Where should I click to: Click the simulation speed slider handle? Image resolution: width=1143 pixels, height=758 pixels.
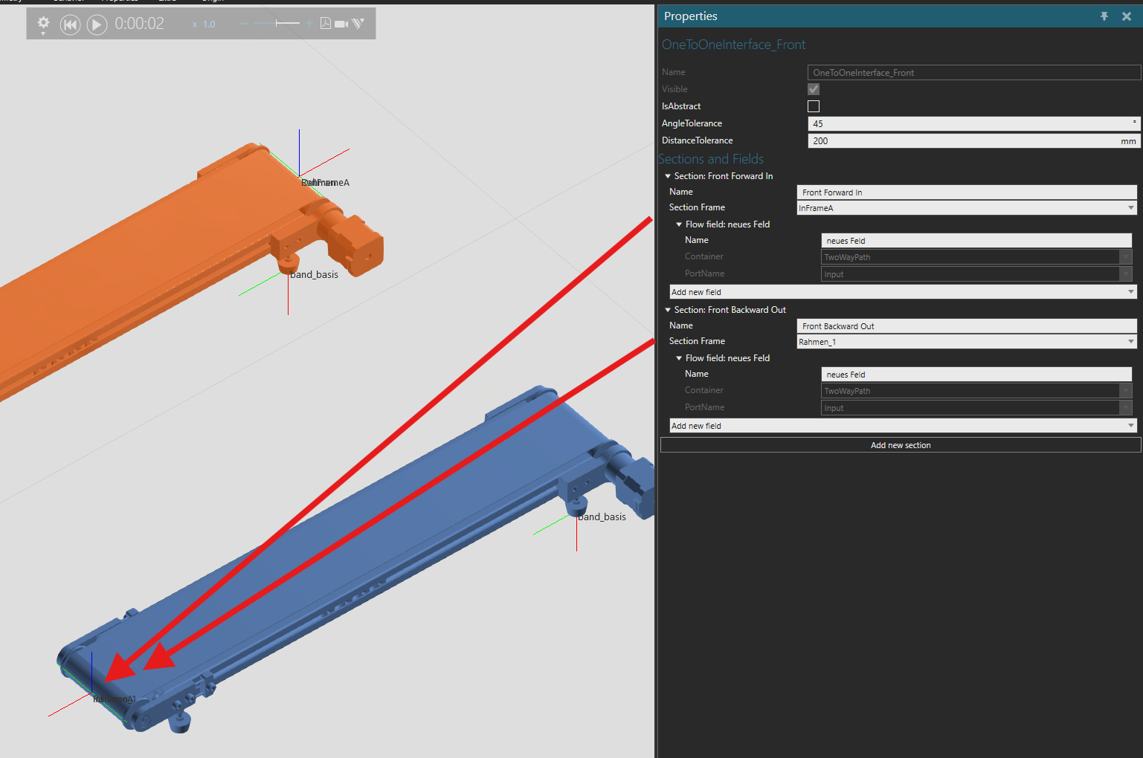(277, 24)
